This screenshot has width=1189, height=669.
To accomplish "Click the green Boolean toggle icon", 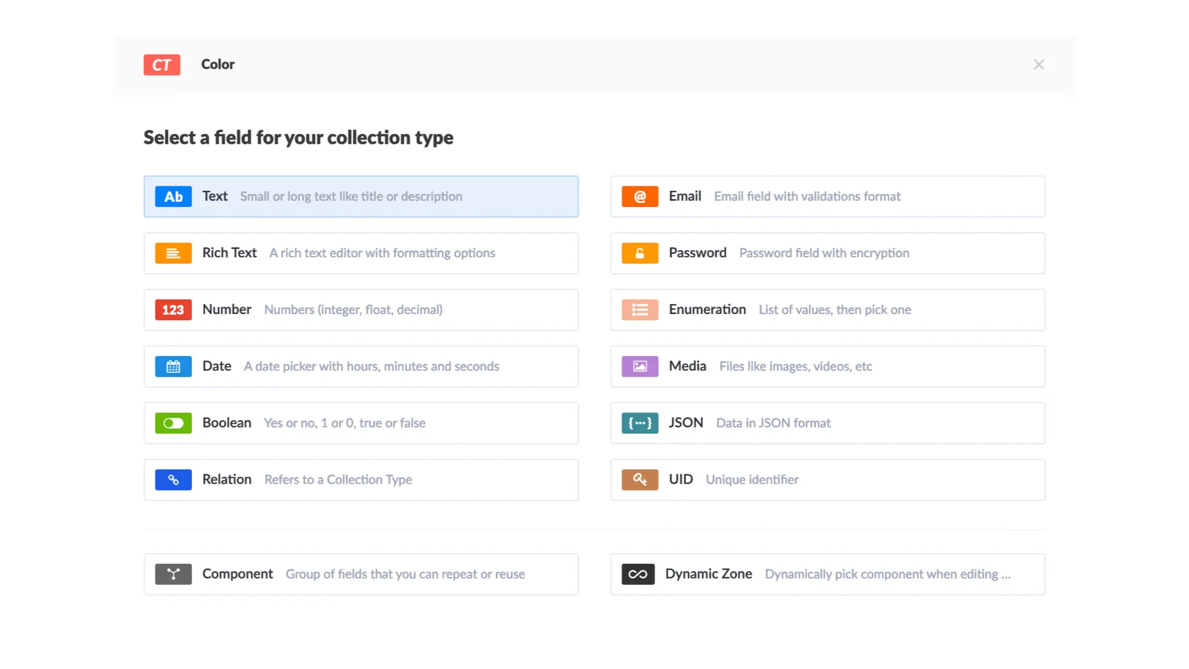I will pos(173,423).
